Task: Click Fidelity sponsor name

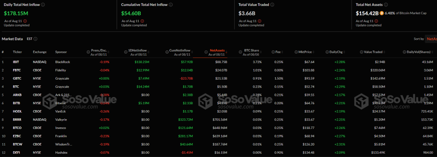Action: 61,70
